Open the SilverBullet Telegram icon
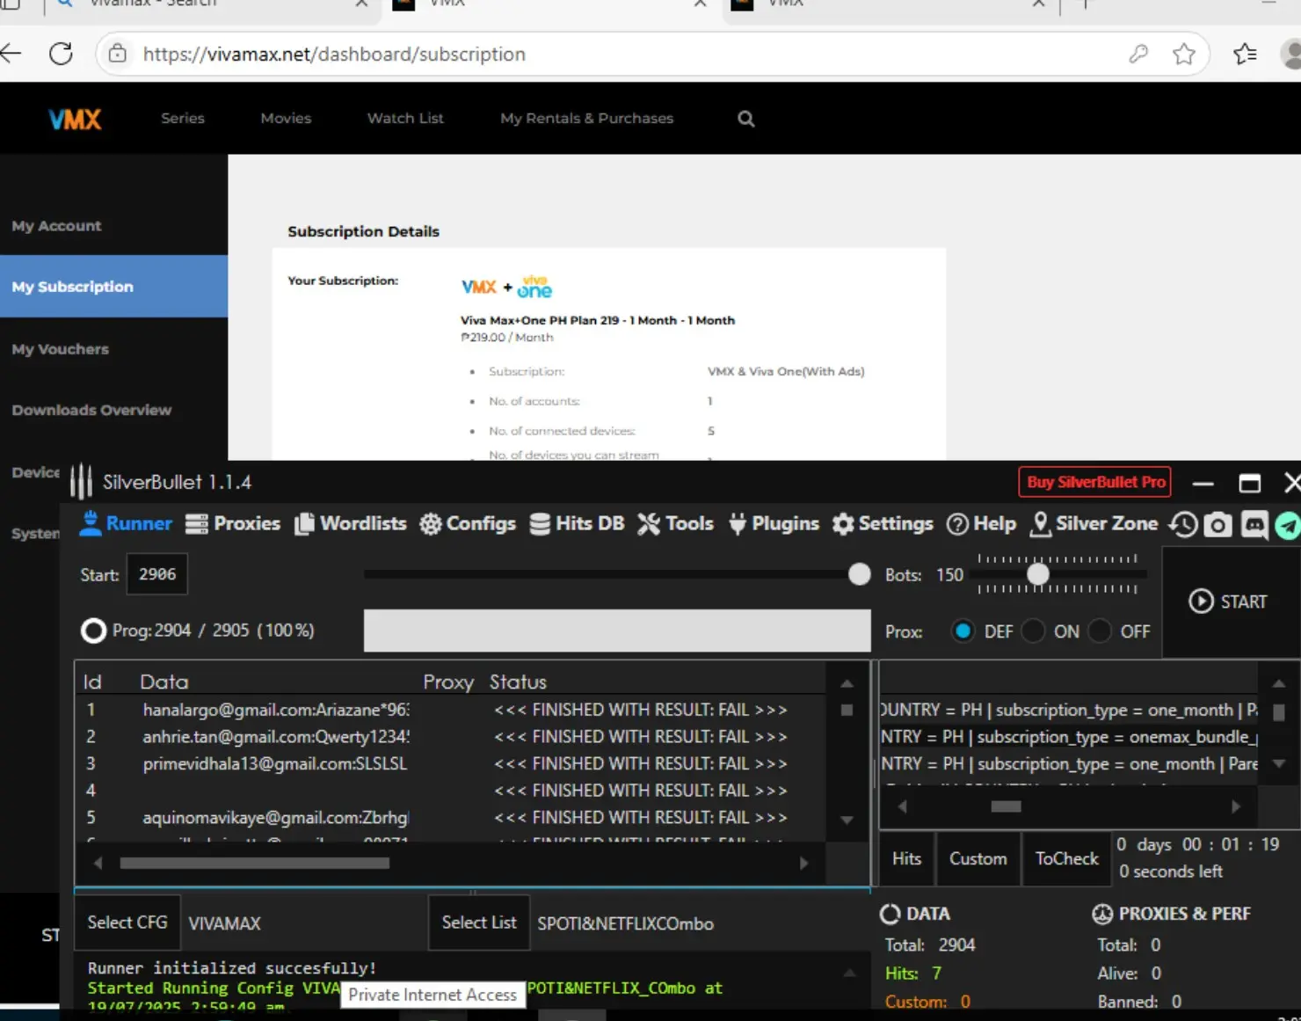1301x1021 pixels. tap(1288, 525)
